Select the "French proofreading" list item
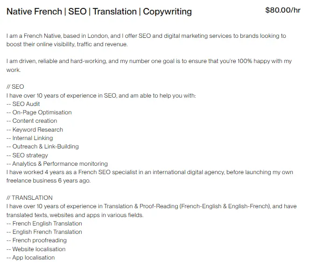Image resolution: width=310 pixels, height=267 pixels. coord(39,240)
